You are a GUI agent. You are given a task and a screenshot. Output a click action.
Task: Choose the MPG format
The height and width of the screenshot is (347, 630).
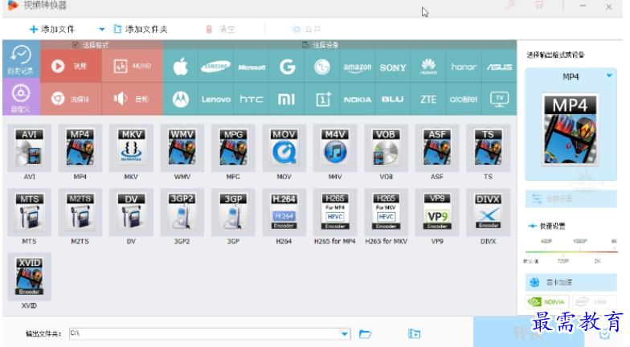click(233, 148)
